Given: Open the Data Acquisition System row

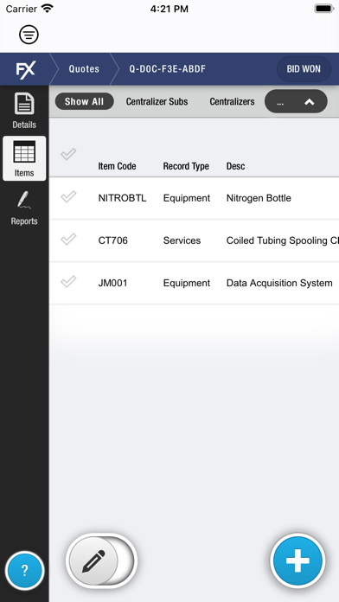Looking at the screenshot, I should point(195,284).
